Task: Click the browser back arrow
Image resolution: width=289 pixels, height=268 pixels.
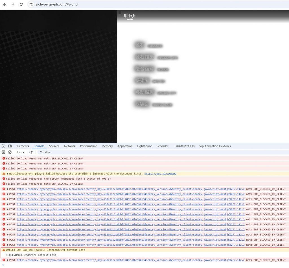Action: point(5,5)
